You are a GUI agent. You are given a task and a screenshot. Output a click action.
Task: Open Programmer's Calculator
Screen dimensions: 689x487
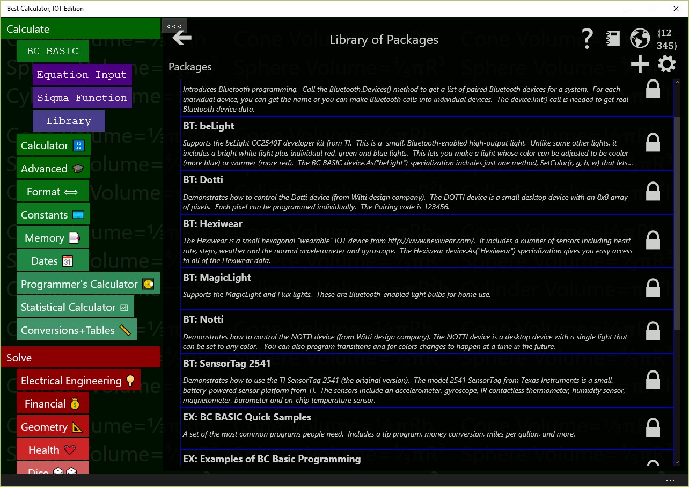click(88, 284)
